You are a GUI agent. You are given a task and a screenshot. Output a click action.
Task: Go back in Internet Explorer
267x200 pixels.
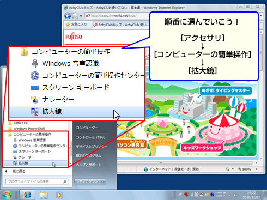pyautogui.click(x=68, y=16)
